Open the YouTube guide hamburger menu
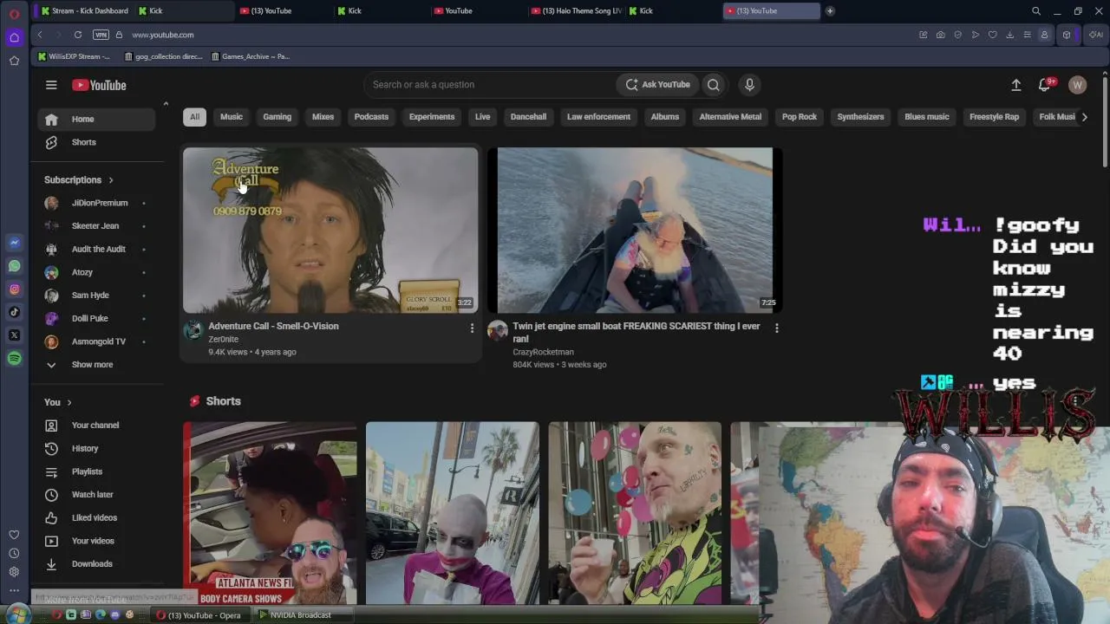 point(51,85)
